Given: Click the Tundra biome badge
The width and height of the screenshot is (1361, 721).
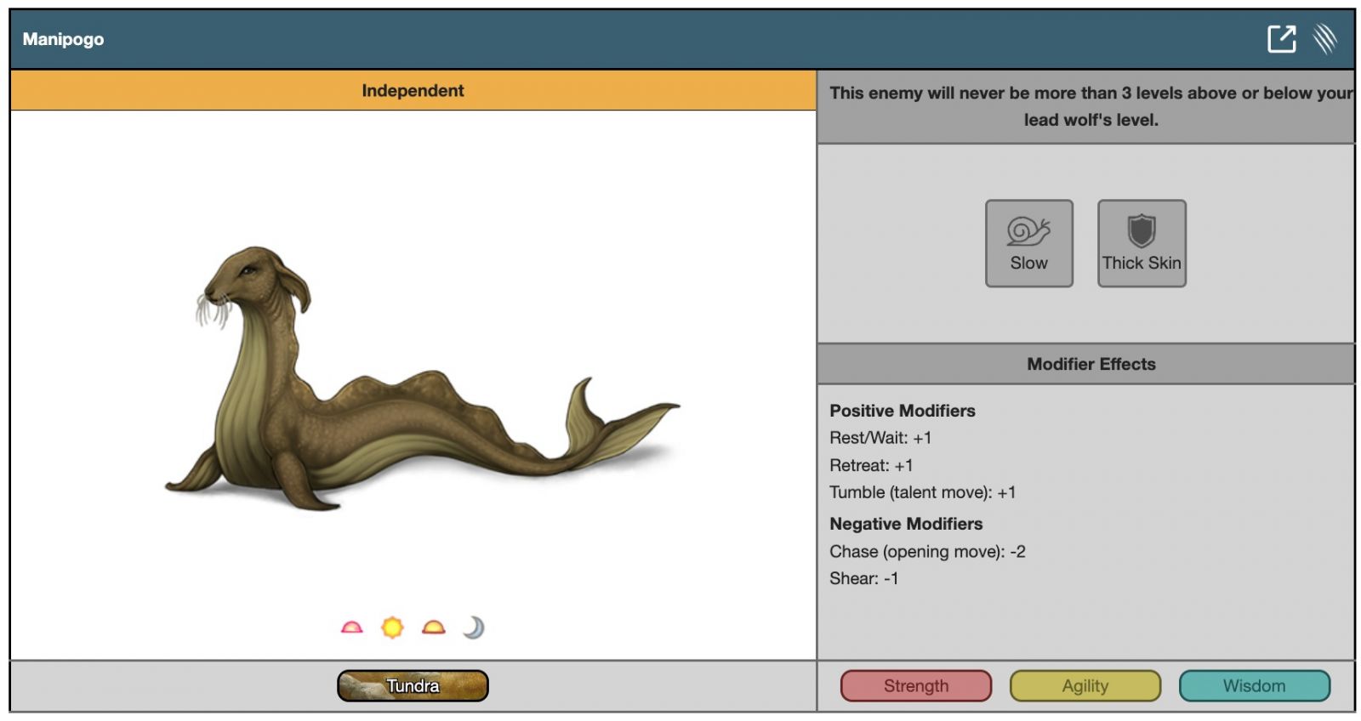Looking at the screenshot, I should tap(413, 685).
